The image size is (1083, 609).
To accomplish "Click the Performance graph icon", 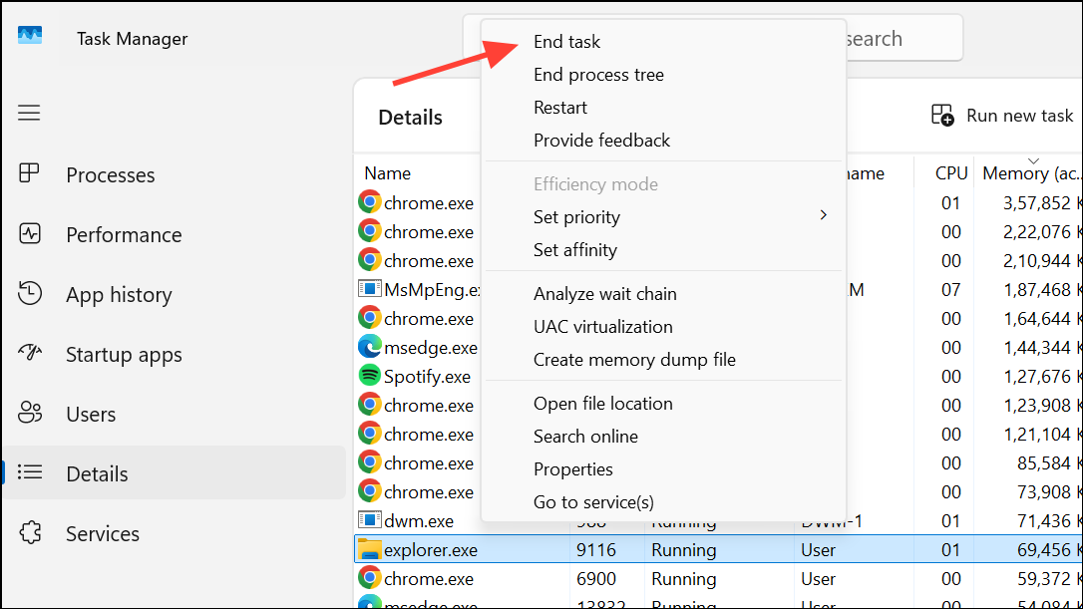I will pos(29,234).
